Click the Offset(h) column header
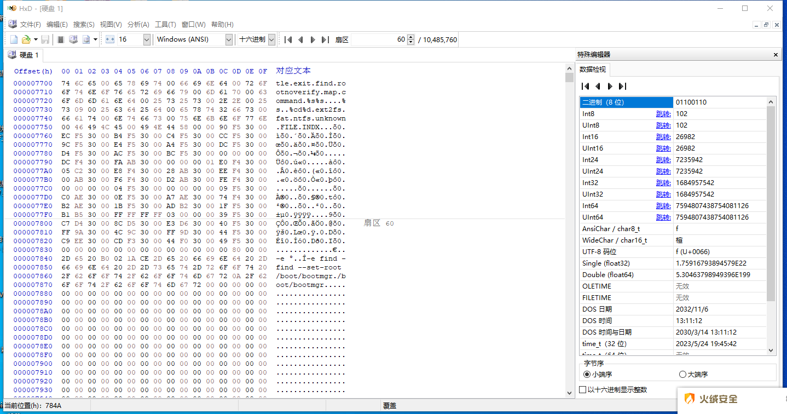787x414 pixels. tap(33, 71)
